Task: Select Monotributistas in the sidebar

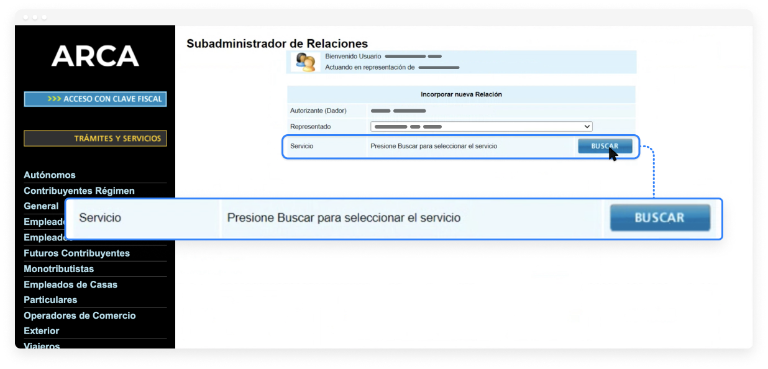Action: click(58, 269)
